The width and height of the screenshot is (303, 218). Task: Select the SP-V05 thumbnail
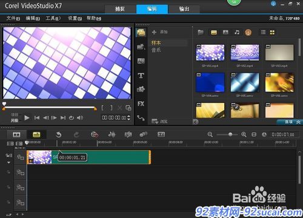click(245, 82)
